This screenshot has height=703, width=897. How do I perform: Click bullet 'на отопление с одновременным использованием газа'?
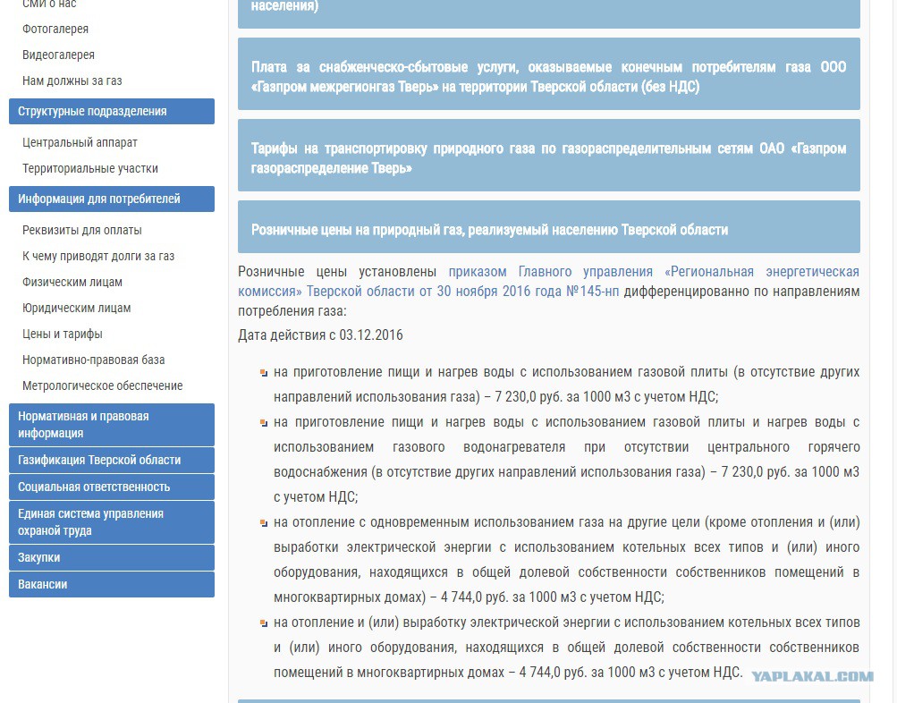click(566, 559)
